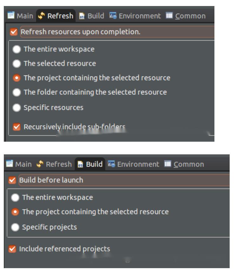Select The folder containing the selected resource

[x=16, y=92]
